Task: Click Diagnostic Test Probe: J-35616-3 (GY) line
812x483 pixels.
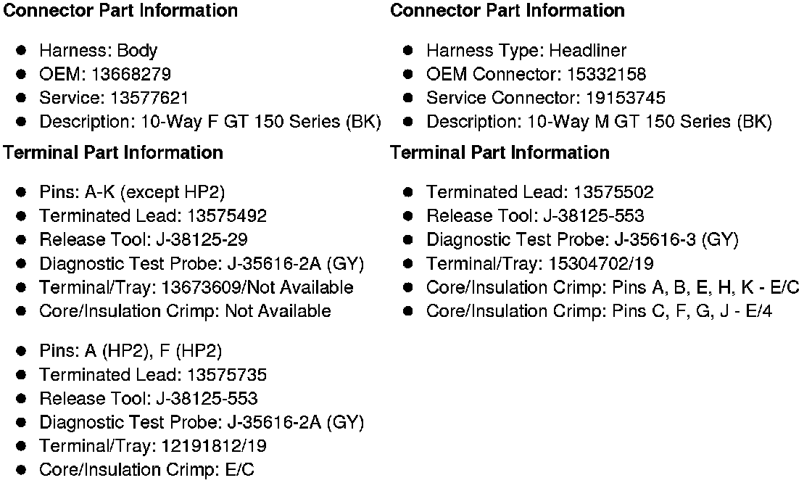Action: coord(582,240)
